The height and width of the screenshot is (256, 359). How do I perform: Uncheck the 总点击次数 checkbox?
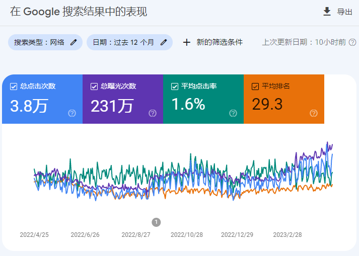click(14, 86)
